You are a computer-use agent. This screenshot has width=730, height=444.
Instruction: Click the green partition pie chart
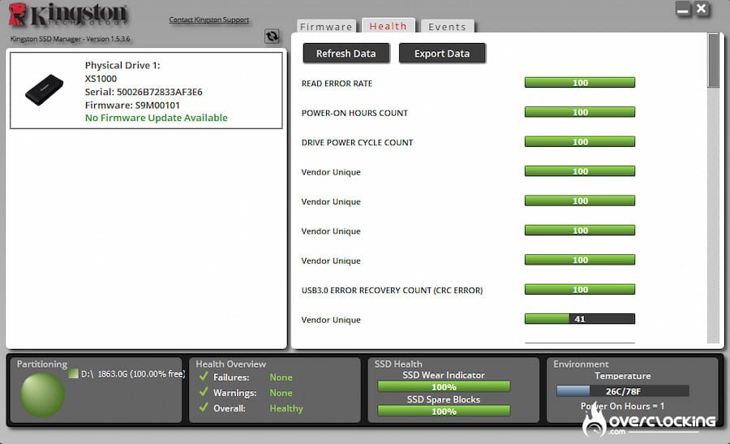tap(42, 394)
